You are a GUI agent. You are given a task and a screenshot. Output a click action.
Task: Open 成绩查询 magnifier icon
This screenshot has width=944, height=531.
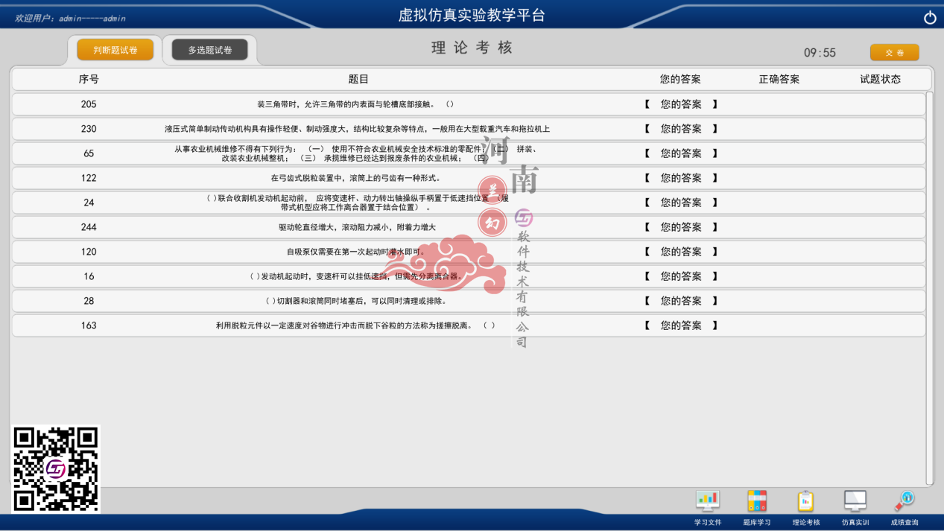[x=905, y=501]
